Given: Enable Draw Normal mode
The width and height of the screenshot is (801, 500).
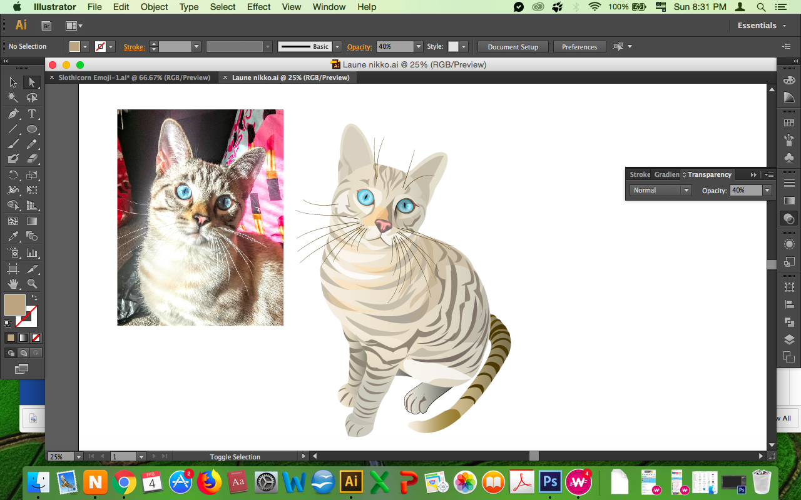Looking at the screenshot, I should pyautogui.click(x=11, y=353).
